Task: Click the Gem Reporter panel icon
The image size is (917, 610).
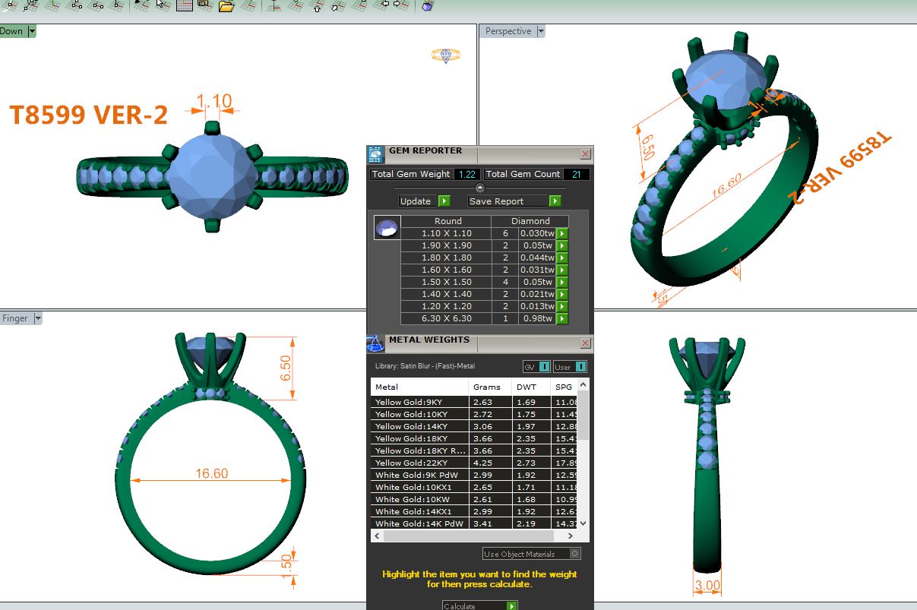Action: (375, 154)
